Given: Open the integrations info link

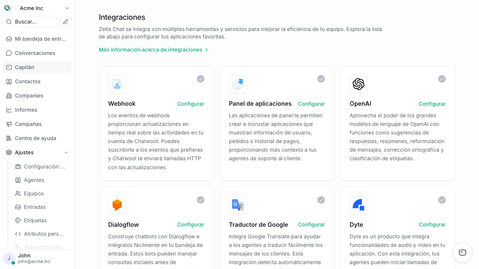Looking at the screenshot, I should click(150, 49).
